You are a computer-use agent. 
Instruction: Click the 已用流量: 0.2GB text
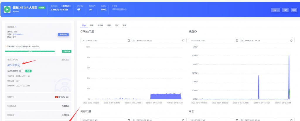click(x=13, y=46)
